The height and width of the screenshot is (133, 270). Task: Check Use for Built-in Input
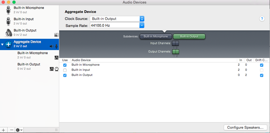(65, 70)
